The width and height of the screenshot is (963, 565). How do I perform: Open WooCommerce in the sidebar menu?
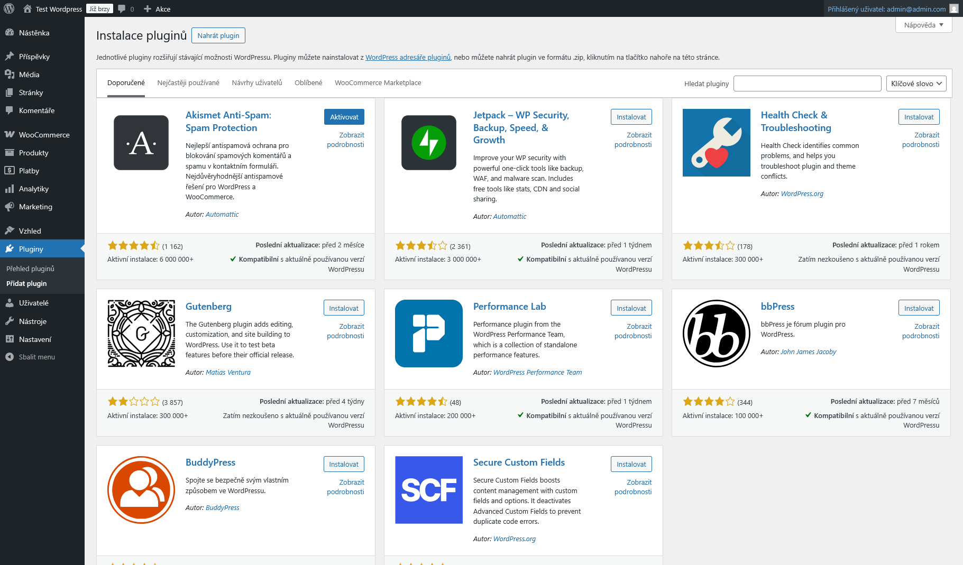[44, 135]
